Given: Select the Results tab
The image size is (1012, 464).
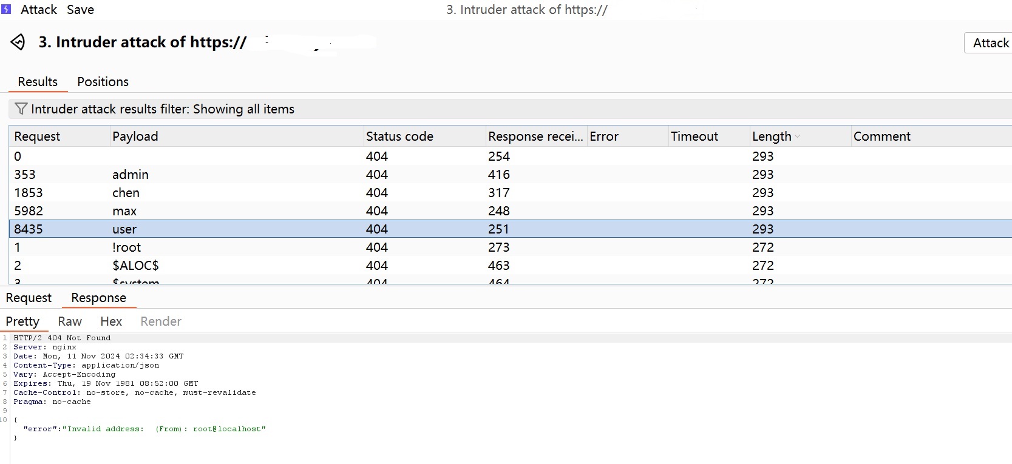Looking at the screenshot, I should tap(38, 82).
